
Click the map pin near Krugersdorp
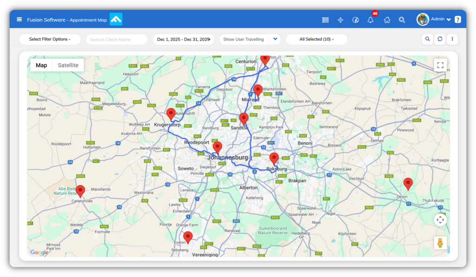click(171, 114)
